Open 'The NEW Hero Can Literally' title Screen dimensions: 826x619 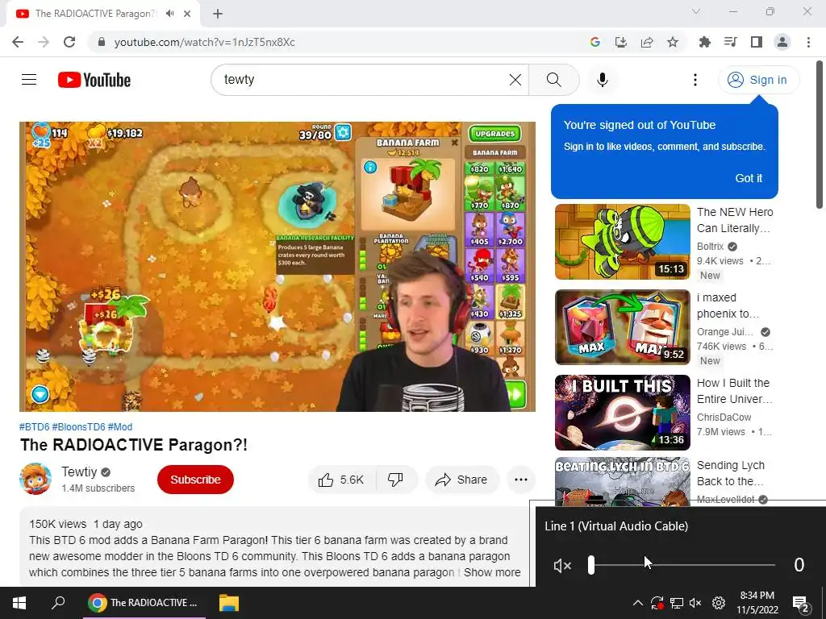[735, 220]
